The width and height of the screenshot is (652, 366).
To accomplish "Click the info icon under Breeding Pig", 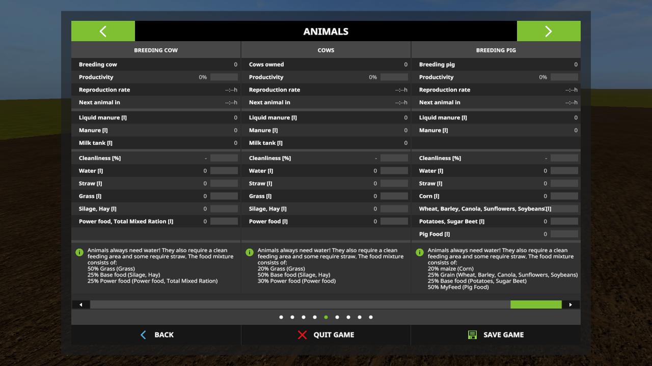I will pos(420,252).
